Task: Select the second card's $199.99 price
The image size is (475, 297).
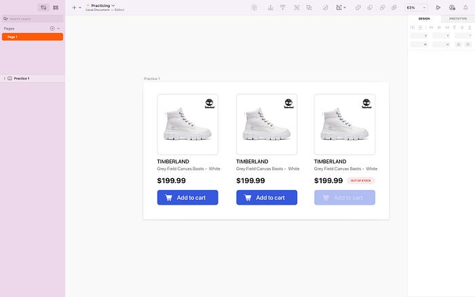Action: pyautogui.click(x=250, y=181)
